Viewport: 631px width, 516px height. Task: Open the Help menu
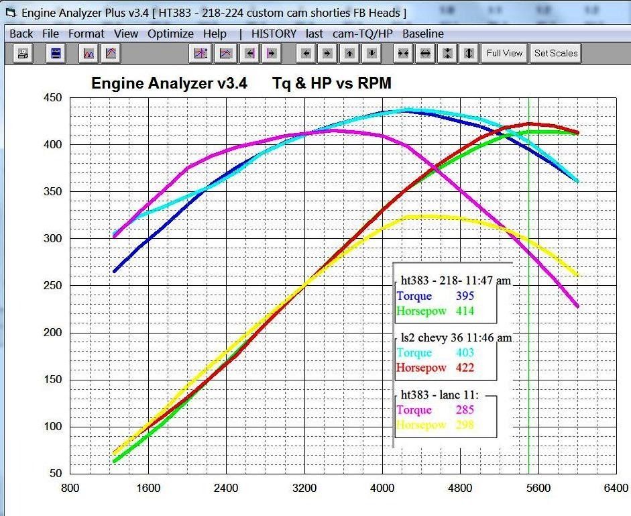point(215,34)
